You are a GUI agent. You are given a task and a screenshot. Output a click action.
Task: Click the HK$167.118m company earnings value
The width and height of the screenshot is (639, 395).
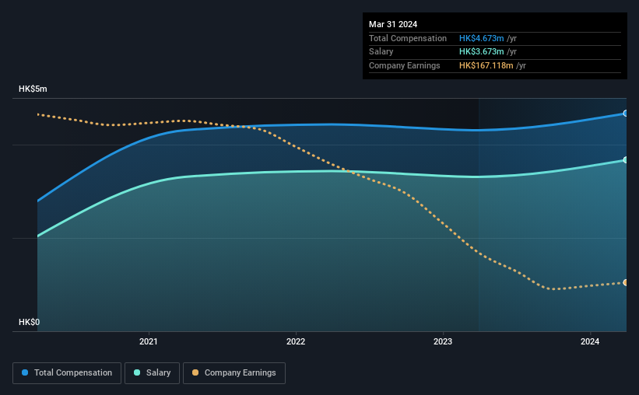pos(486,65)
